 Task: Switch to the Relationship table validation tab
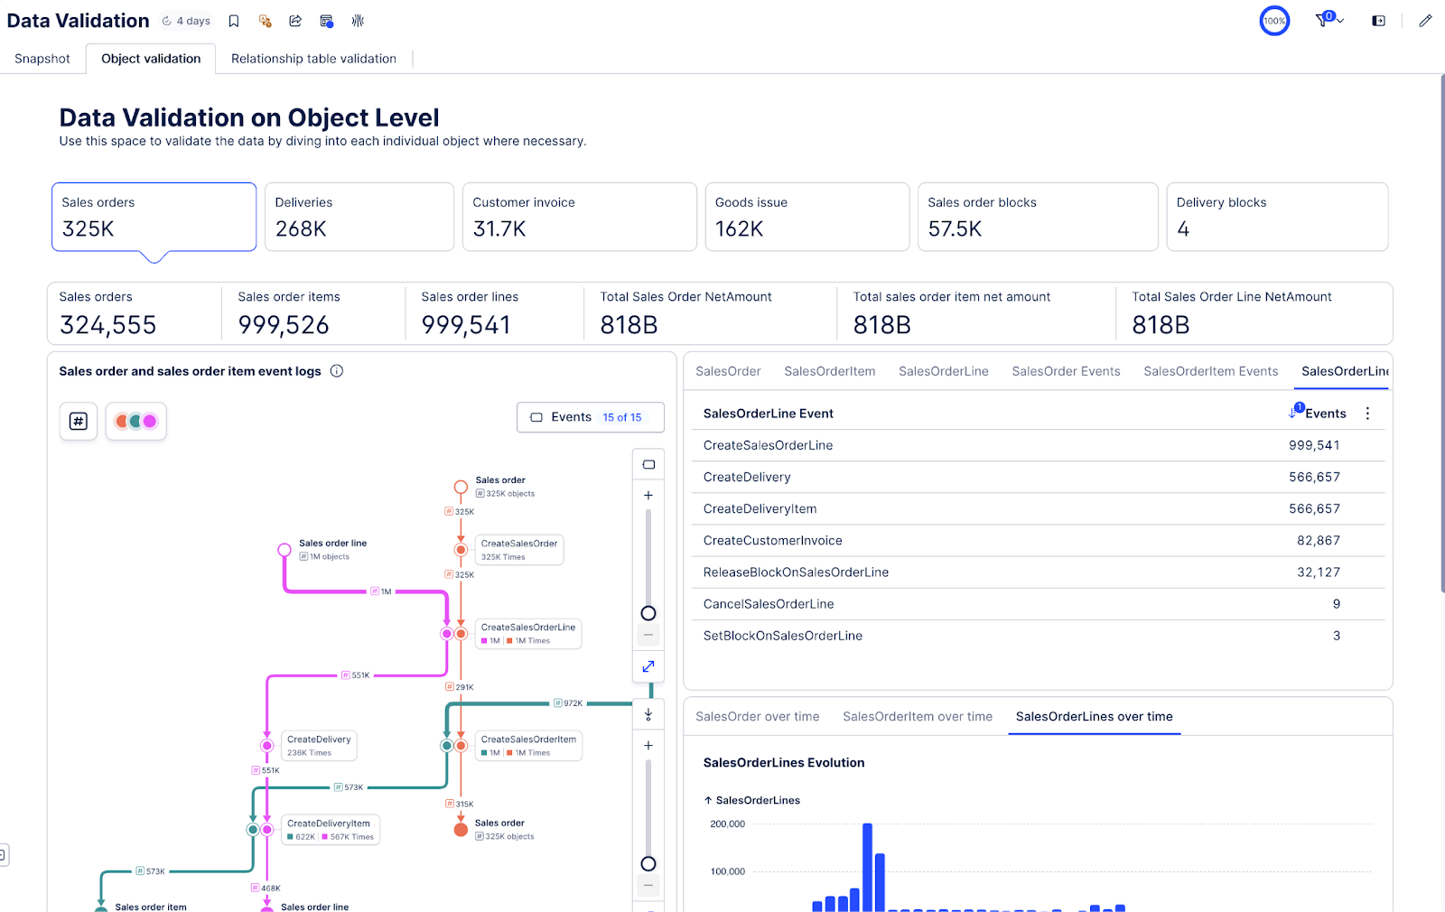313,59
